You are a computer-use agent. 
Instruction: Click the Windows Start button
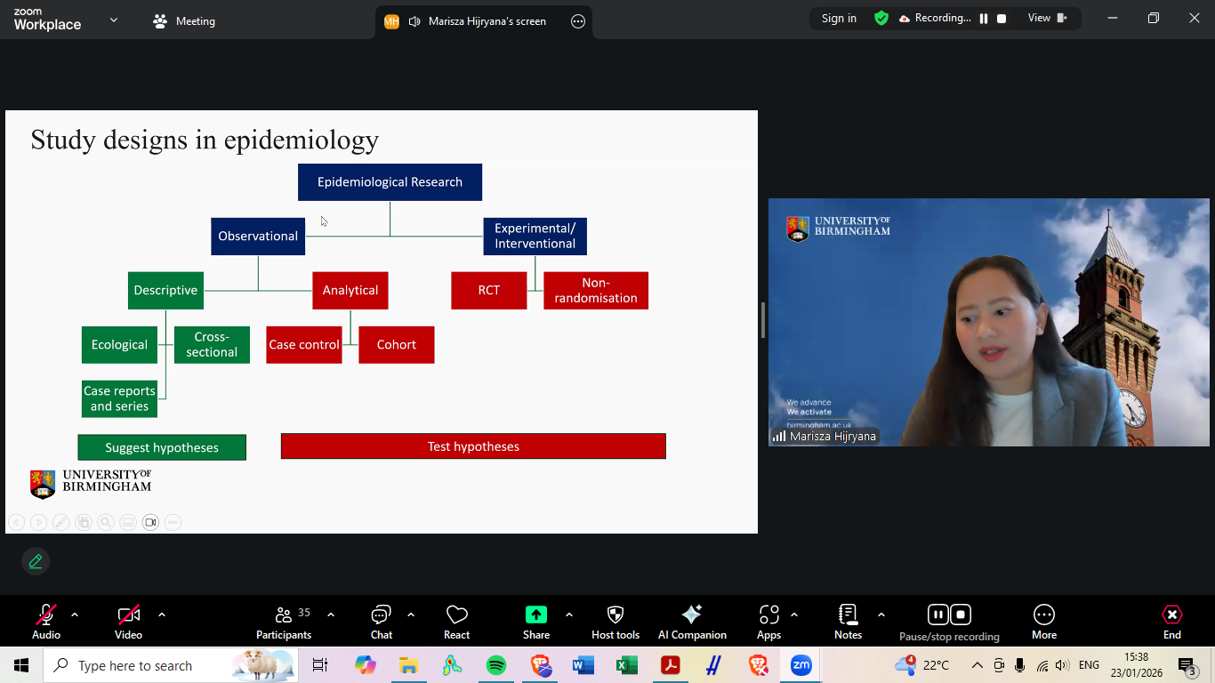click(21, 665)
